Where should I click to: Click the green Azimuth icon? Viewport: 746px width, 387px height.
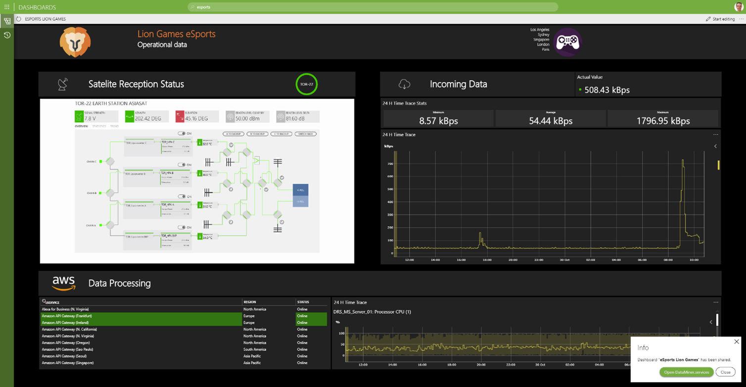click(129, 117)
